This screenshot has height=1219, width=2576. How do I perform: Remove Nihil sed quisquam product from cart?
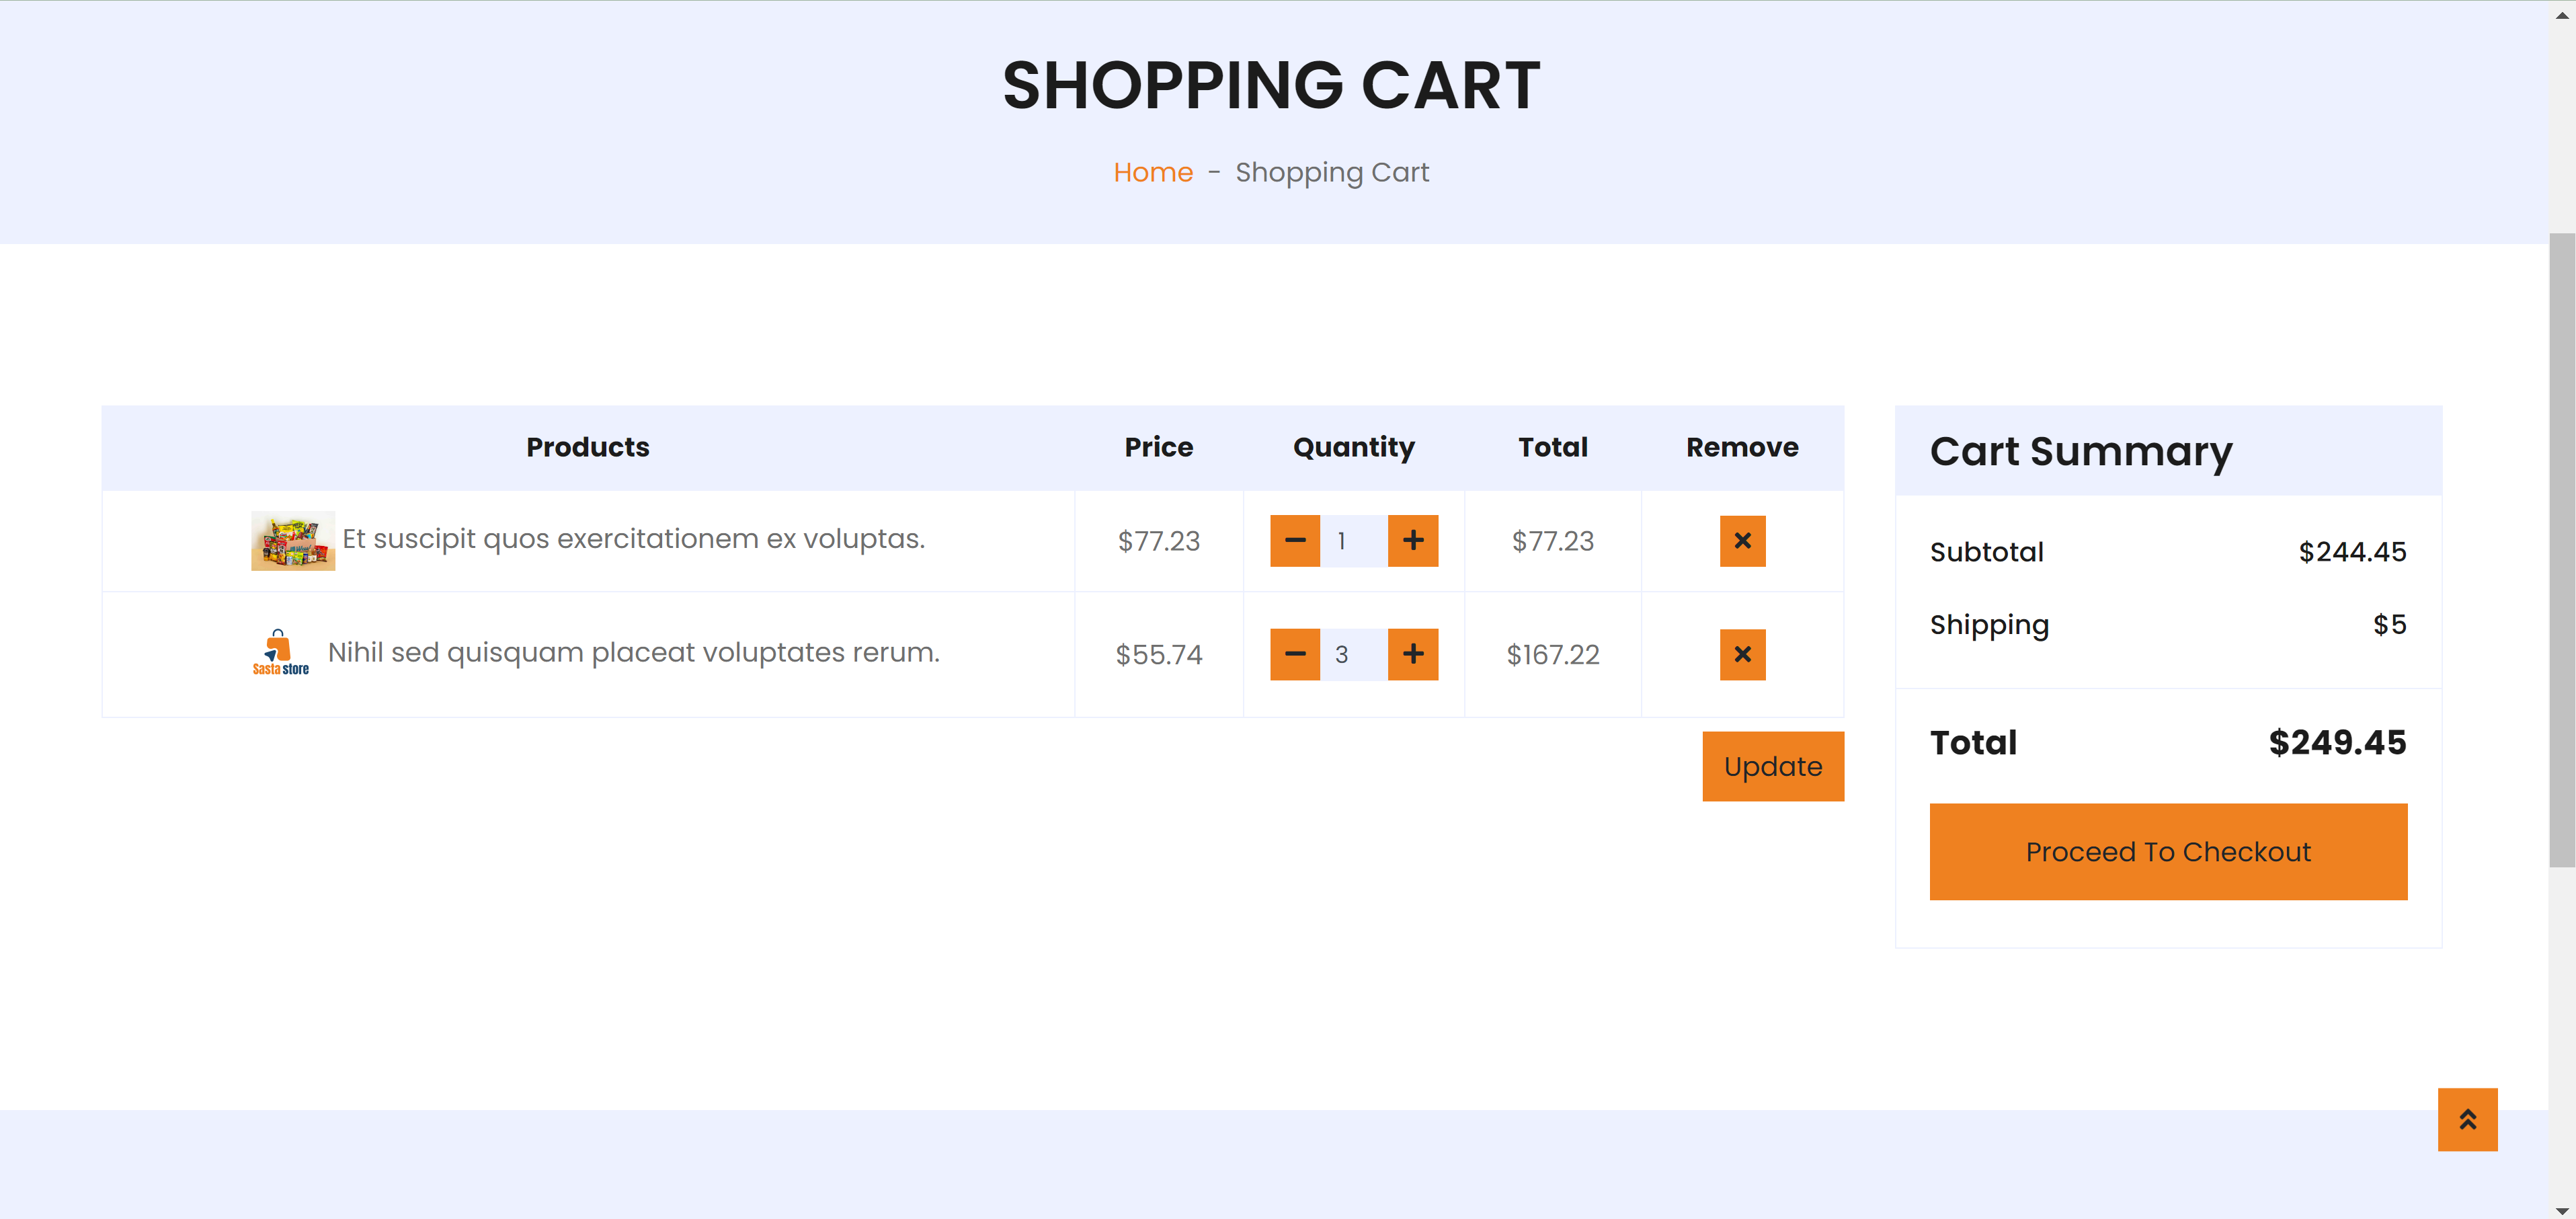(x=1742, y=655)
